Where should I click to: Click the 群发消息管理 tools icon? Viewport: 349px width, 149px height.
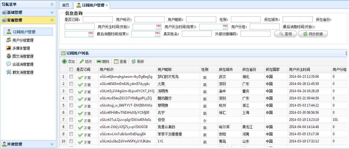(9, 72)
